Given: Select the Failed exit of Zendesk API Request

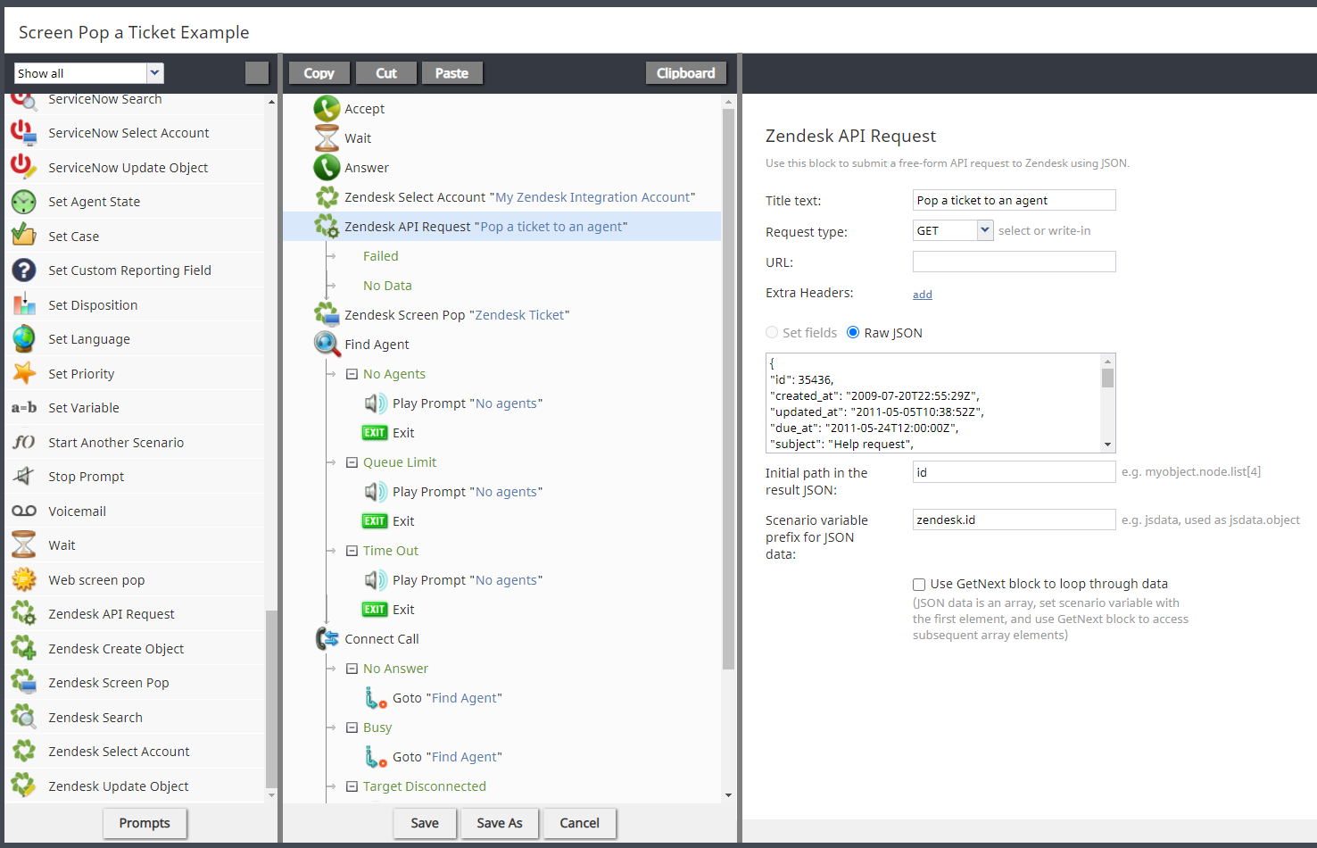Looking at the screenshot, I should click(x=381, y=256).
